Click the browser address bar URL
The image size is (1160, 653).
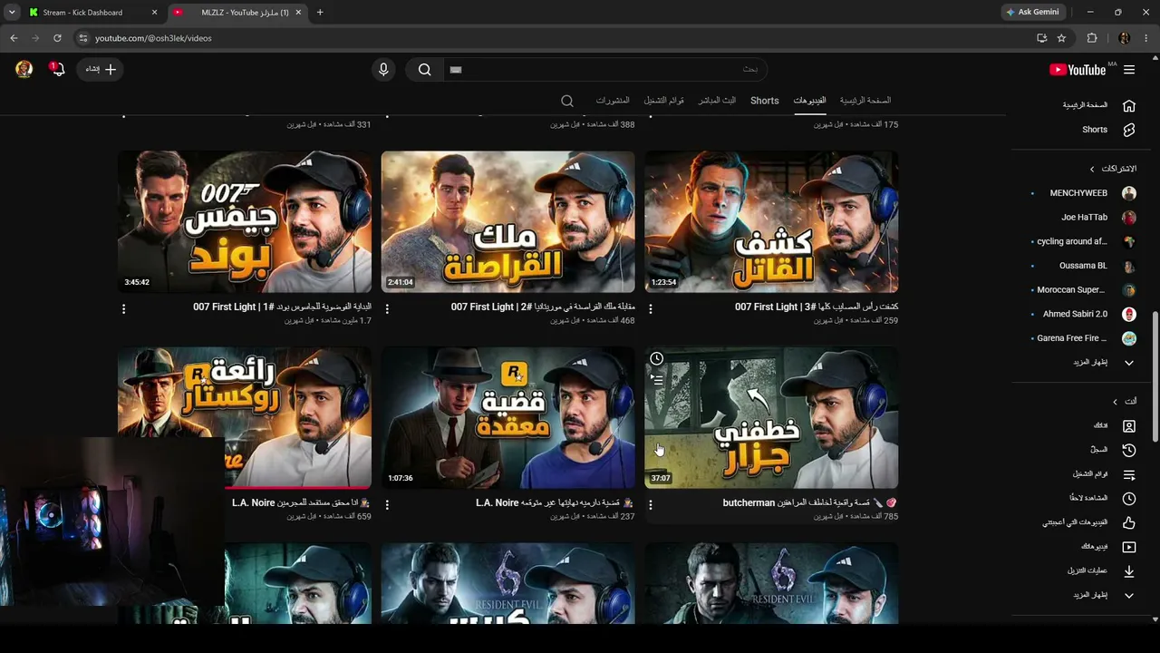click(x=153, y=38)
